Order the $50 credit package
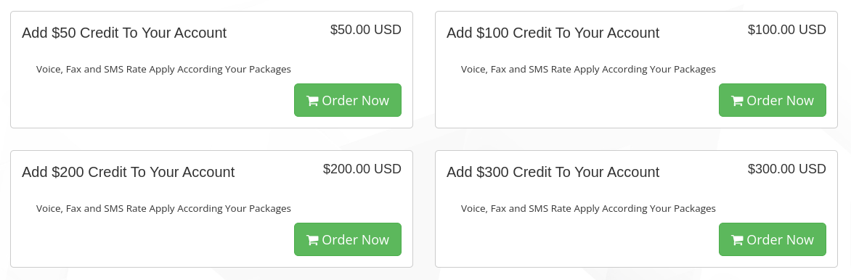The width and height of the screenshot is (851, 280). coord(348,100)
